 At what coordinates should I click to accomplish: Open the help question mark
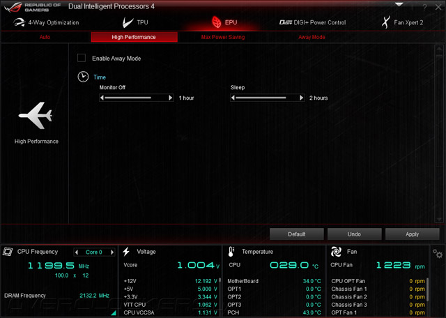tap(424, 8)
